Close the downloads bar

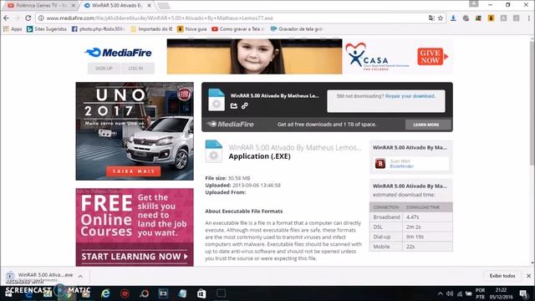tap(528, 276)
